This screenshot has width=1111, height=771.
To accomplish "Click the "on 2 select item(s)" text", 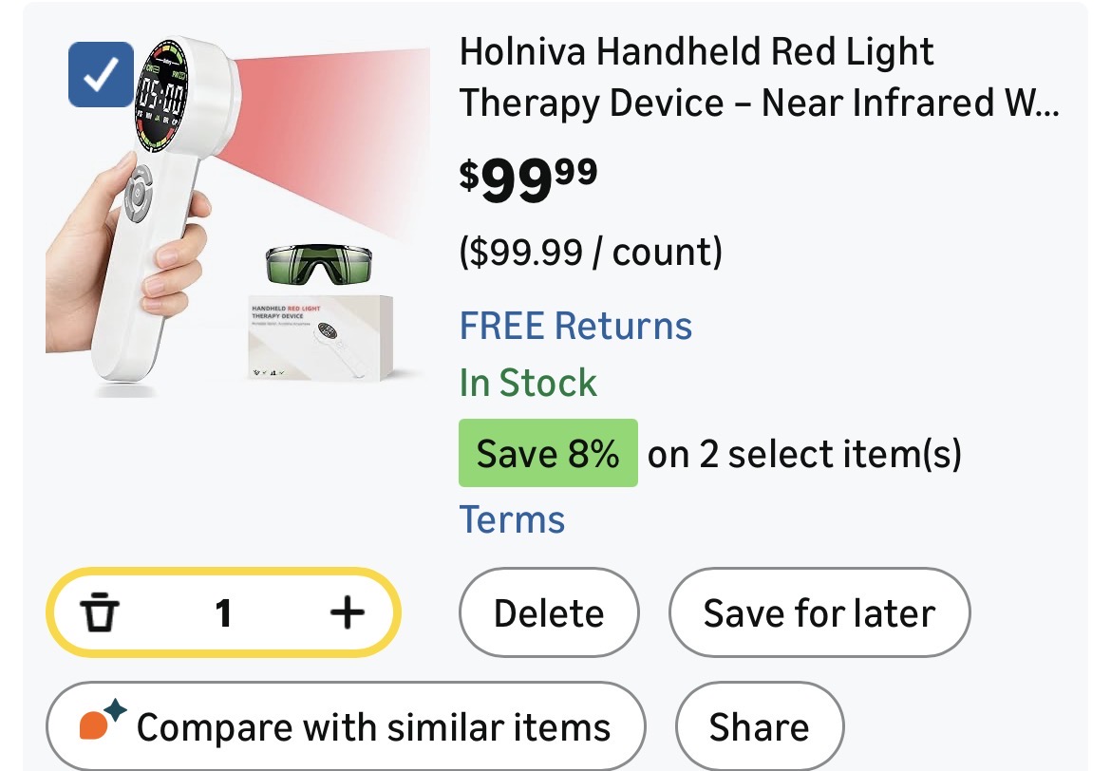I will tap(804, 454).
